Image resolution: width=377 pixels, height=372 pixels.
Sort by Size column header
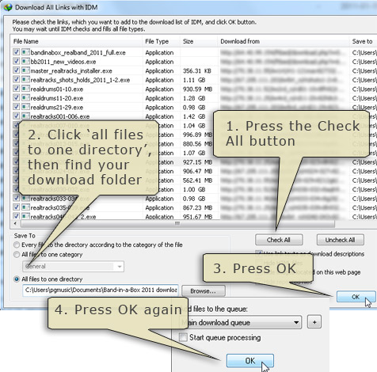pos(188,41)
